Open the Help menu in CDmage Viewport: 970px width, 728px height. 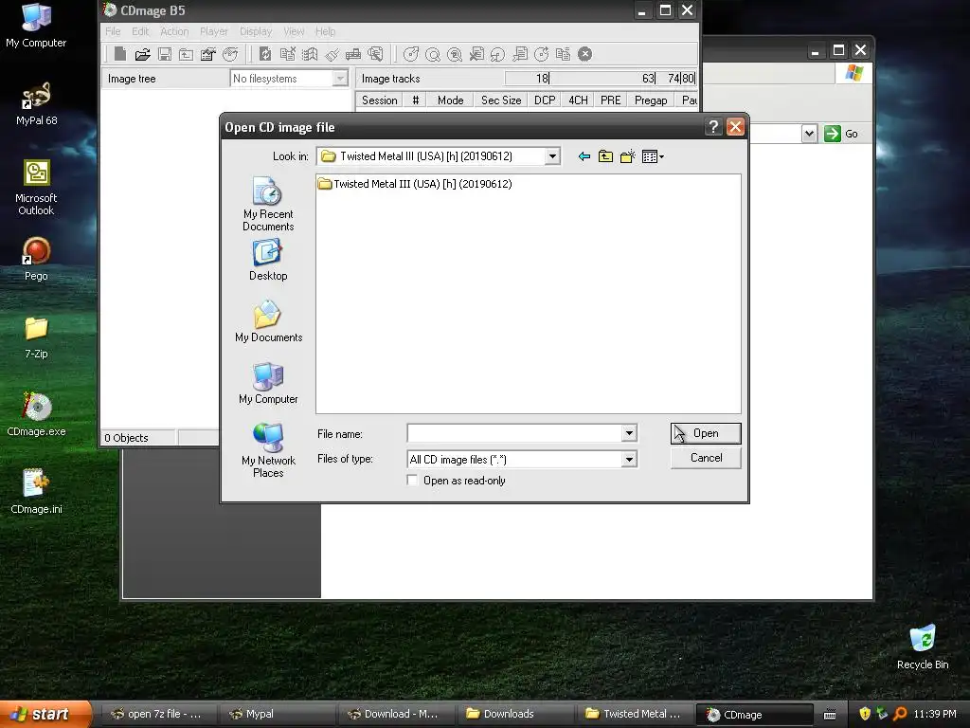coord(326,31)
